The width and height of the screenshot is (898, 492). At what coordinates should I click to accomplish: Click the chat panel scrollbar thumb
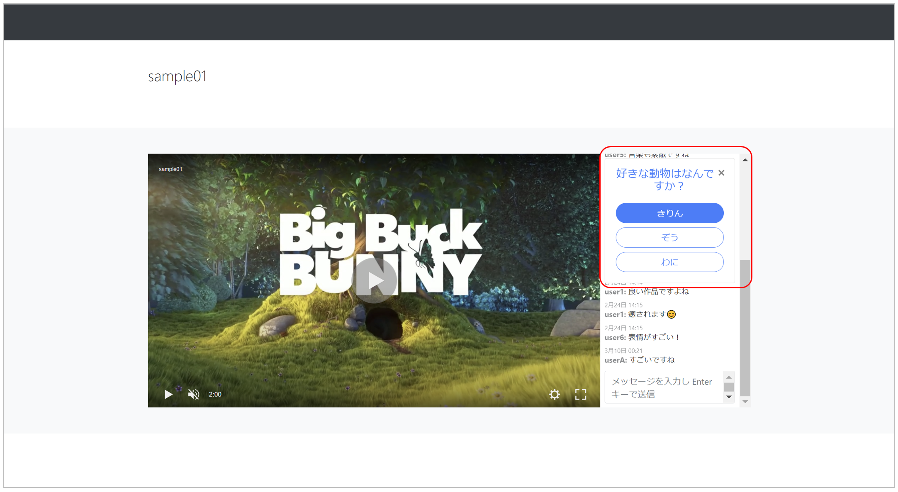[x=745, y=328]
